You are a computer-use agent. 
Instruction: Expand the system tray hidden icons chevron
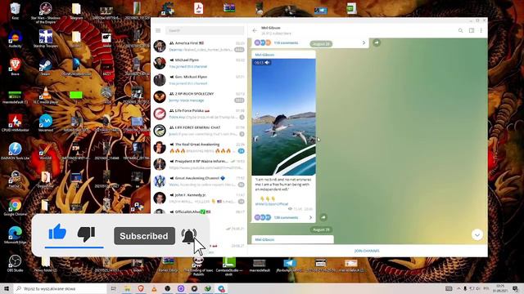pyautogui.click(x=458, y=288)
